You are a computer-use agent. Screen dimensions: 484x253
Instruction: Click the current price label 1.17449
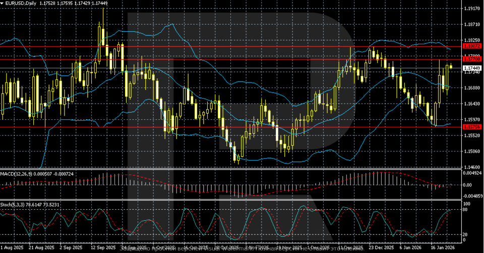click(x=471, y=68)
